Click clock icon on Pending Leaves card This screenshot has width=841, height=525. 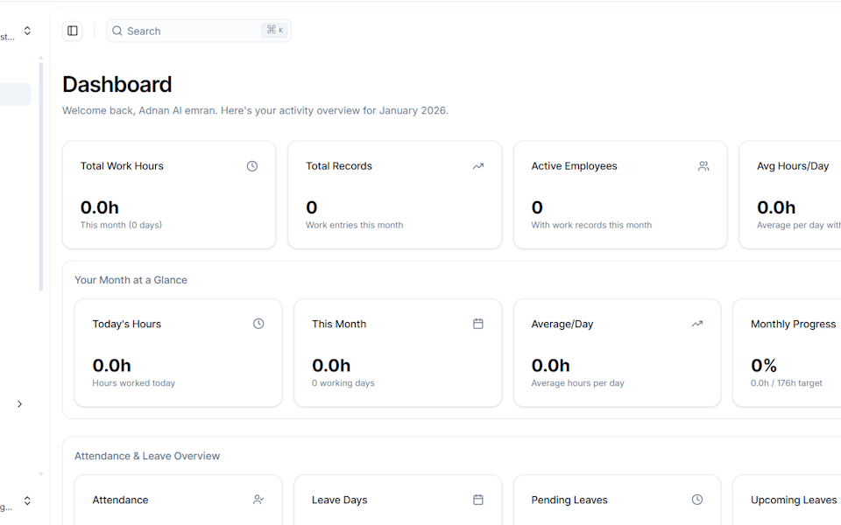(x=697, y=500)
